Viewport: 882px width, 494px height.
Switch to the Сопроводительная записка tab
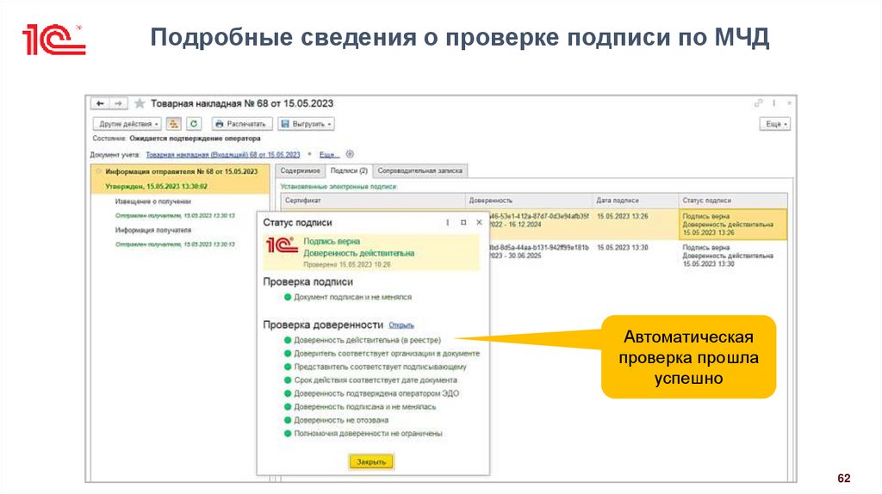point(419,171)
